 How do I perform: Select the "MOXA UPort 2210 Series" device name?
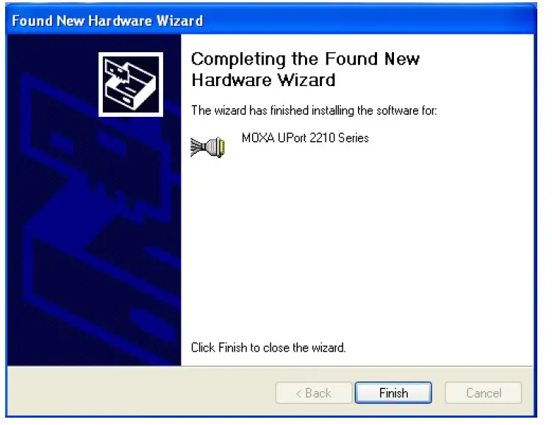coord(305,137)
